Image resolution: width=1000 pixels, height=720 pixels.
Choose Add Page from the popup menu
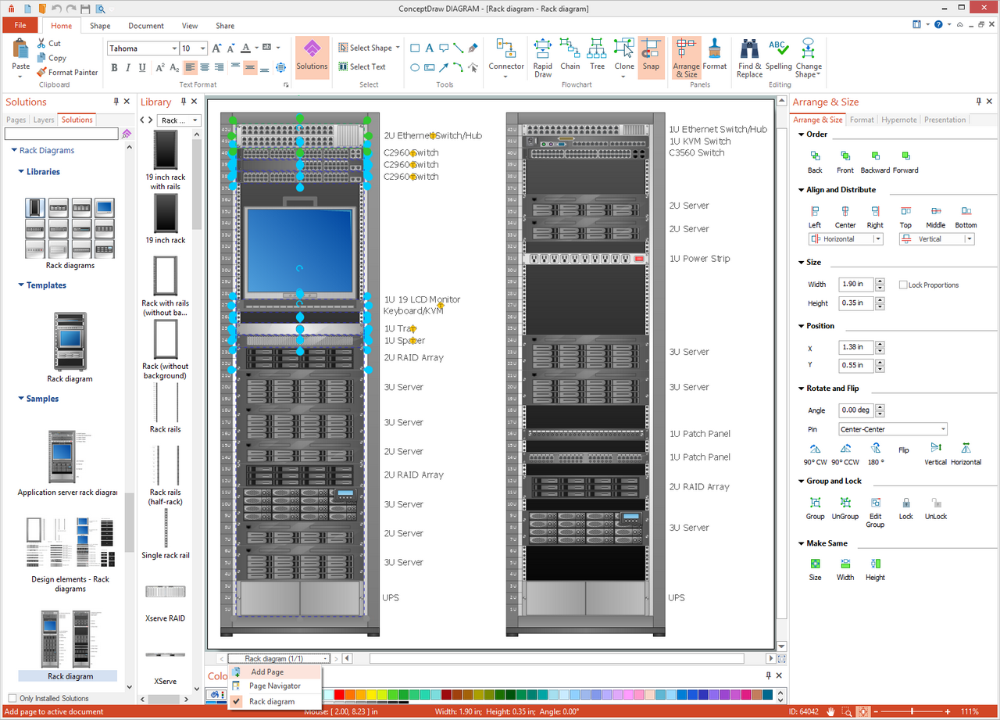click(267, 672)
